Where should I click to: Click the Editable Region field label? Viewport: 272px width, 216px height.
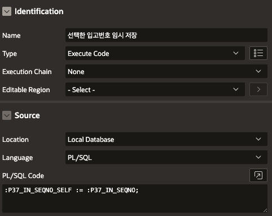(26, 90)
